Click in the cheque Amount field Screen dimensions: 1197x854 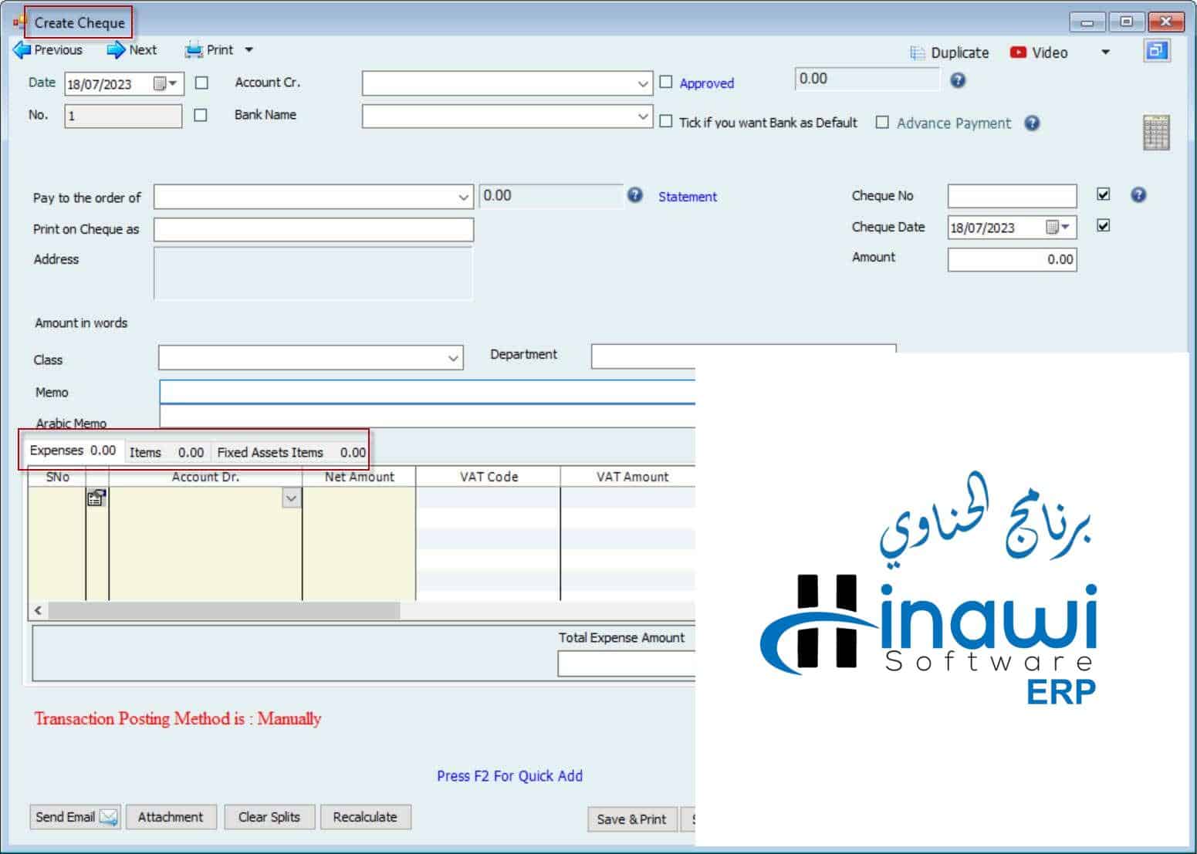pyautogui.click(x=1012, y=259)
